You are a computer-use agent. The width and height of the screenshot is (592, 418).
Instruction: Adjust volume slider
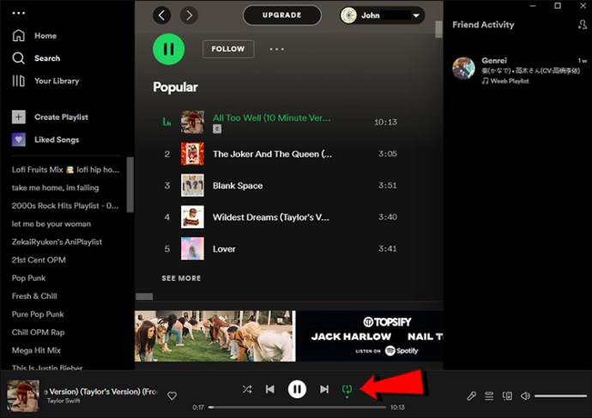click(x=560, y=396)
